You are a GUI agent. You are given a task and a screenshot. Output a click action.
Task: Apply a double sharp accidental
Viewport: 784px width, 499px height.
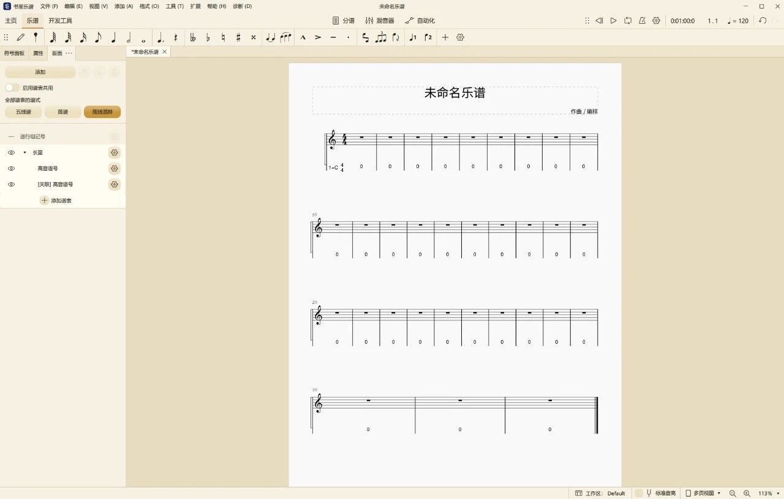[x=254, y=37]
